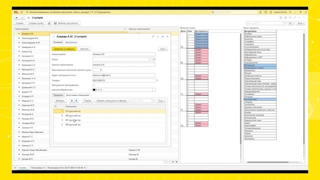Open the history clock icon
Image resolution: width=320 pixels, height=180 pixels.
[x=265, y=12]
